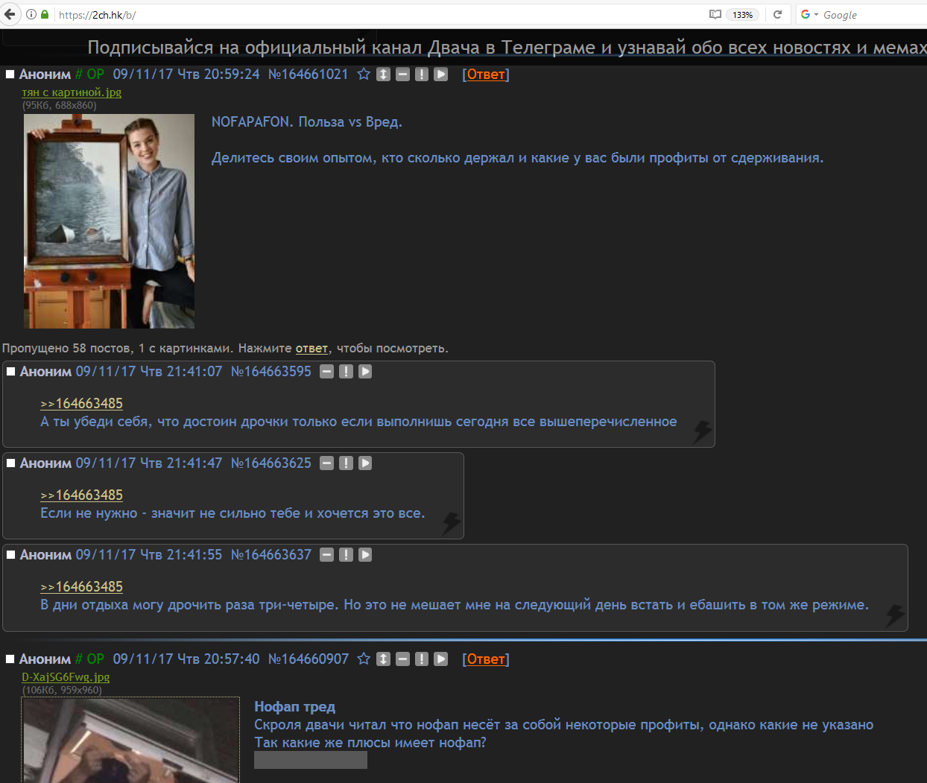Mark the checkbox for reply №164663637
Image resolution: width=927 pixels, height=783 pixels.
11,554
